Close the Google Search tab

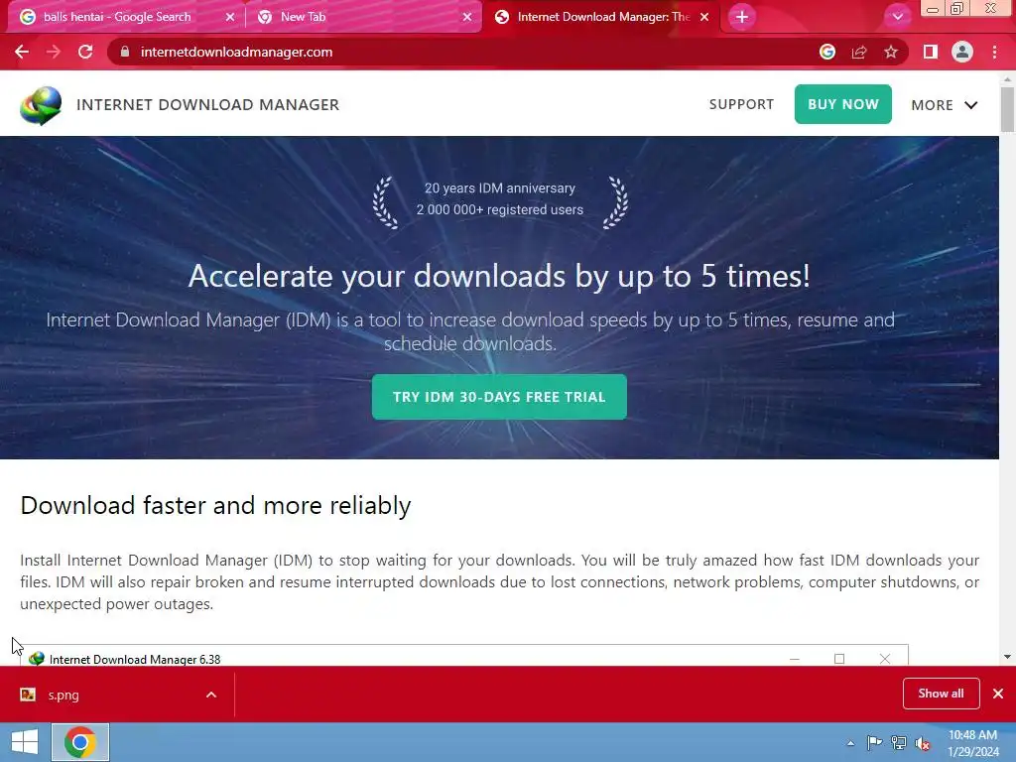click(230, 17)
